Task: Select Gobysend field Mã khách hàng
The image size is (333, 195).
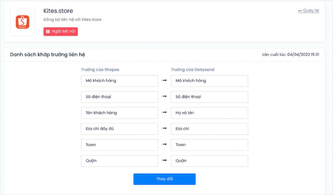Action: tap(209, 81)
